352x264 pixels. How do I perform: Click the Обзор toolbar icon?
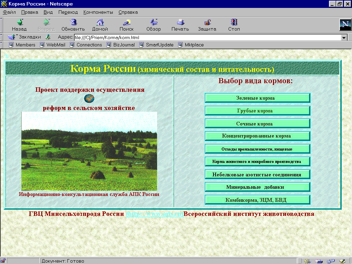tap(154, 22)
